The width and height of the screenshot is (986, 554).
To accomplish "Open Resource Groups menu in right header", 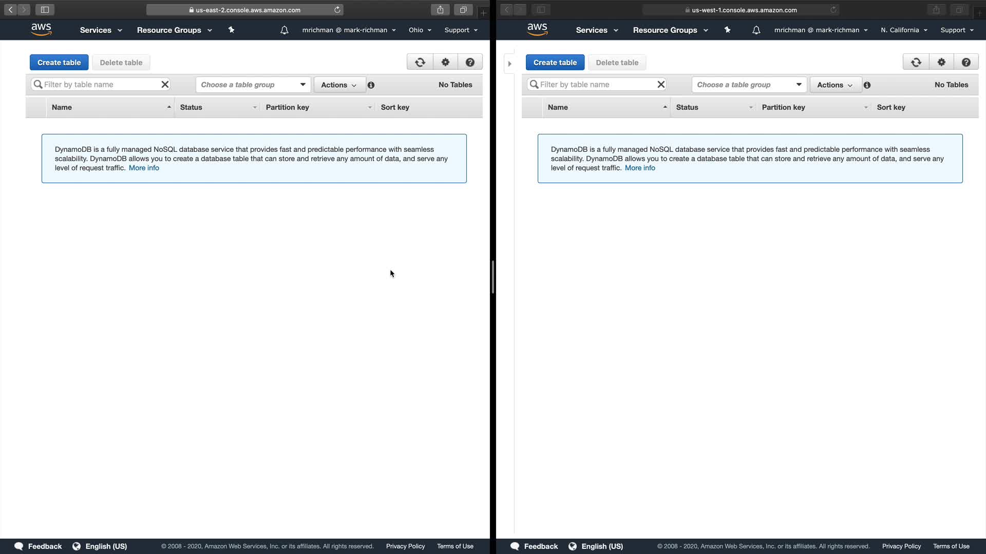I will point(670,30).
